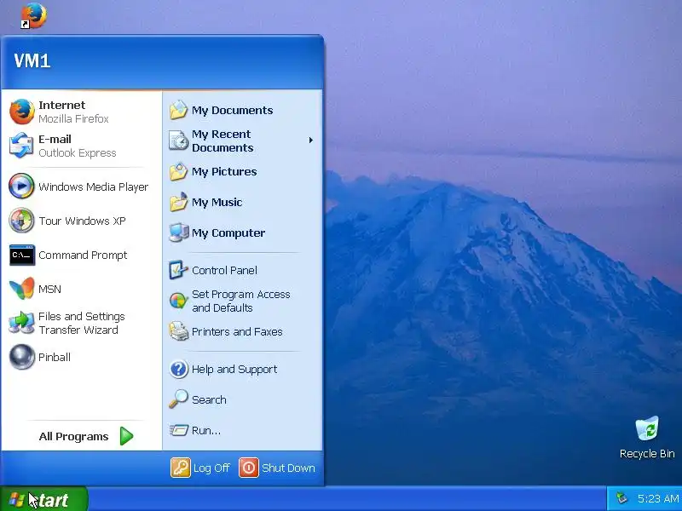Click the Help and Support question icon
682x511 pixels.
click(x=179, y=369)
